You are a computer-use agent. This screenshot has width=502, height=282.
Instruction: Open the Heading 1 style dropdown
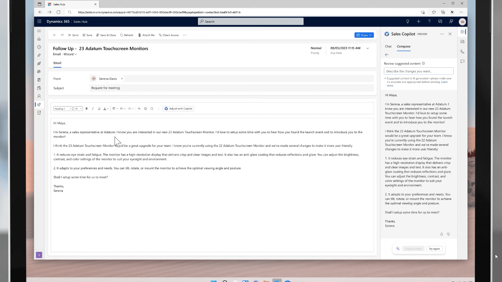tap(63, 108)
